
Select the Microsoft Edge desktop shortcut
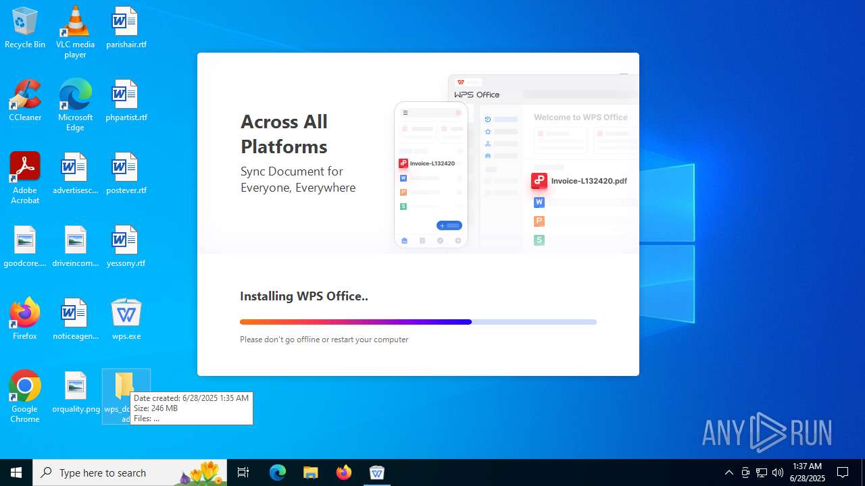click(x=75, y=105)
